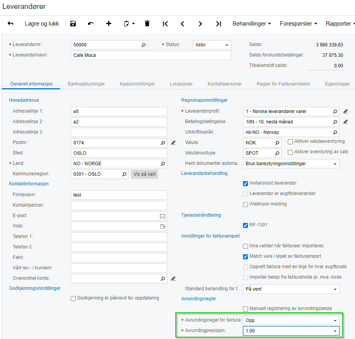Click the Leverandørnavn input field
The height and width of the screenshot is (339, 355).
tap(151, 55)
